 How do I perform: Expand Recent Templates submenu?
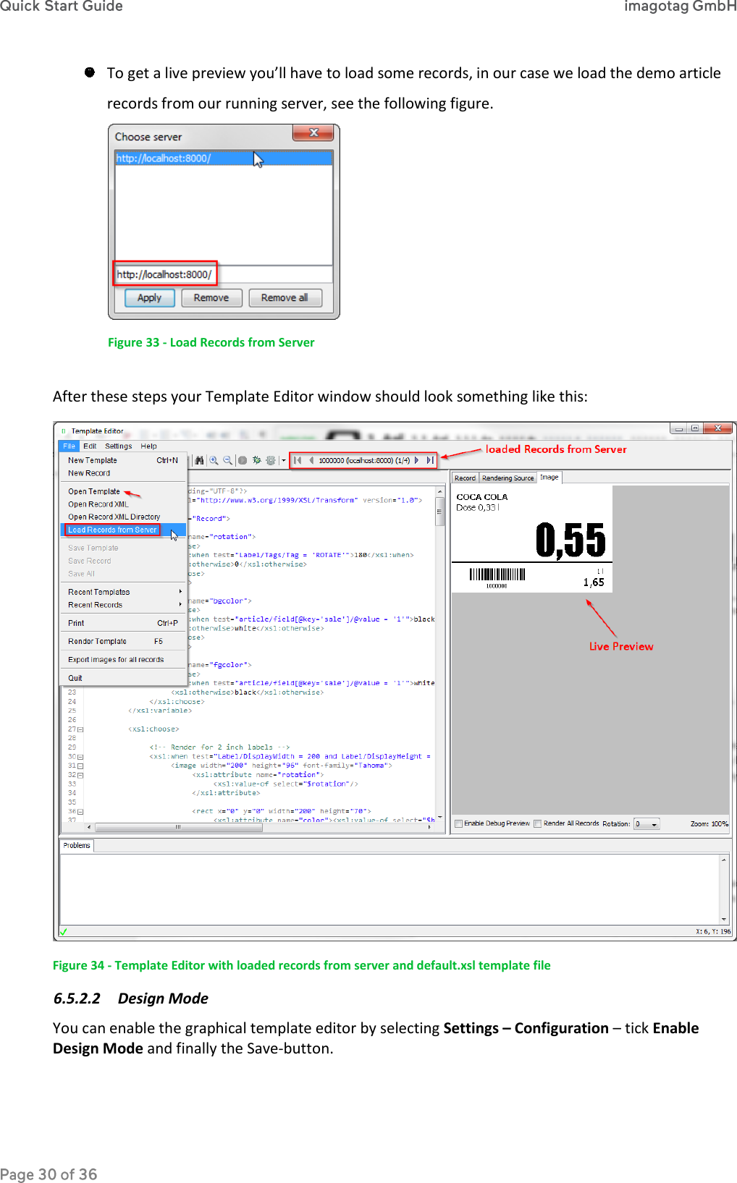[x=123, y=592]
